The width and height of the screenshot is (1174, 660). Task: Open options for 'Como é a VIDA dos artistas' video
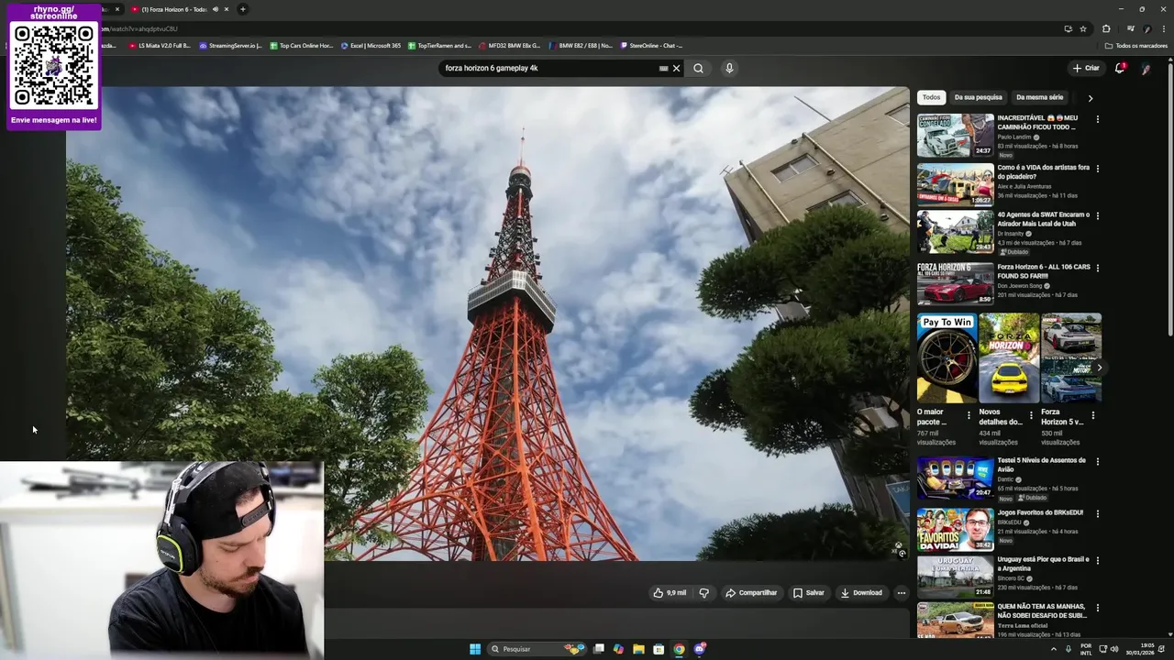(1097, 169)
